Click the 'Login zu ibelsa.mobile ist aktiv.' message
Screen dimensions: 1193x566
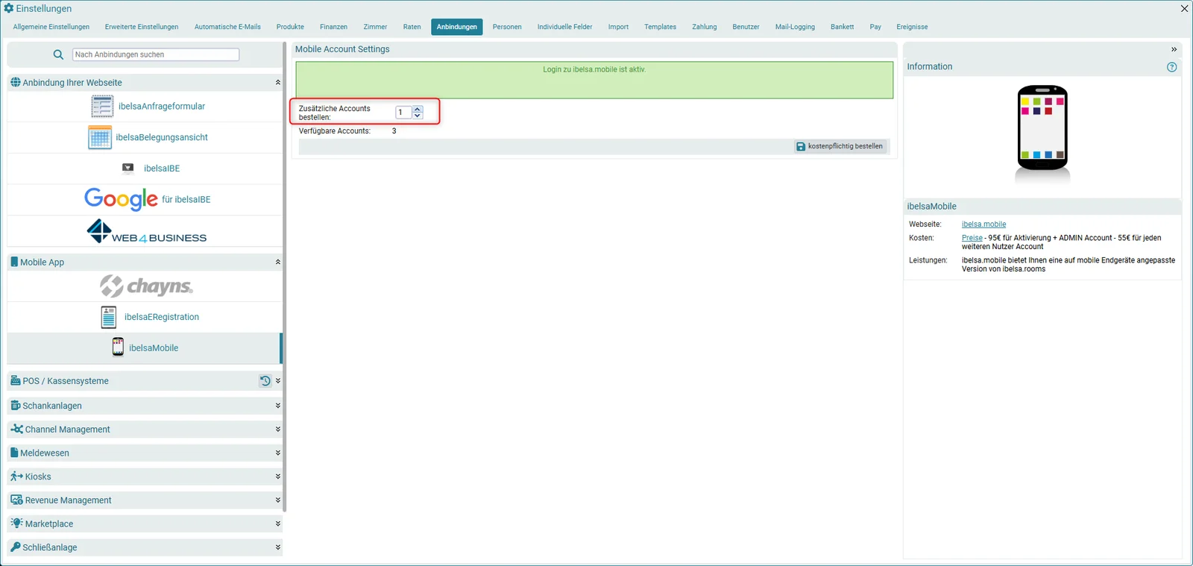[x=594, y=69]
